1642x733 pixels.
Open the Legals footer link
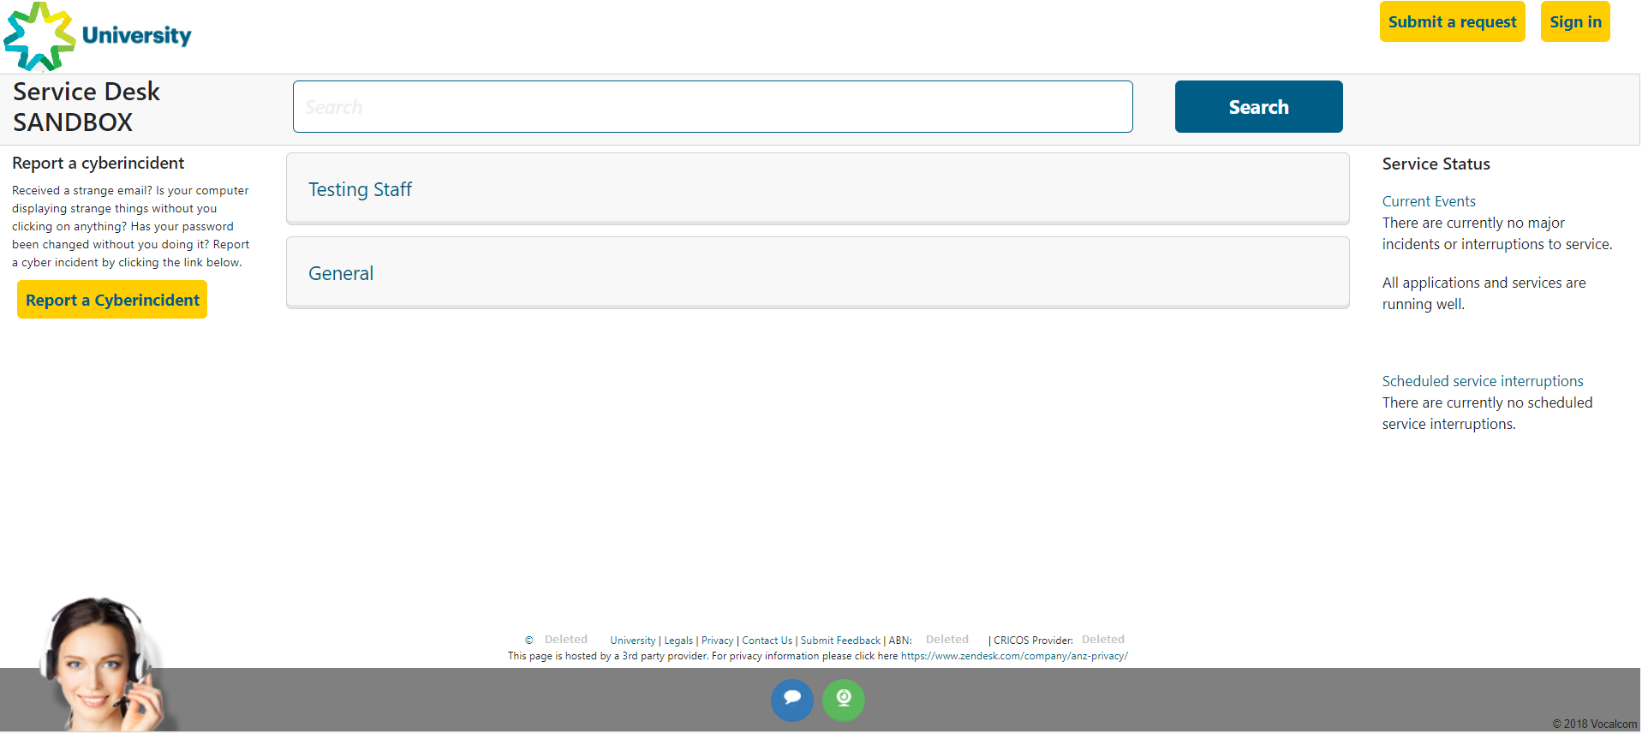678,641
